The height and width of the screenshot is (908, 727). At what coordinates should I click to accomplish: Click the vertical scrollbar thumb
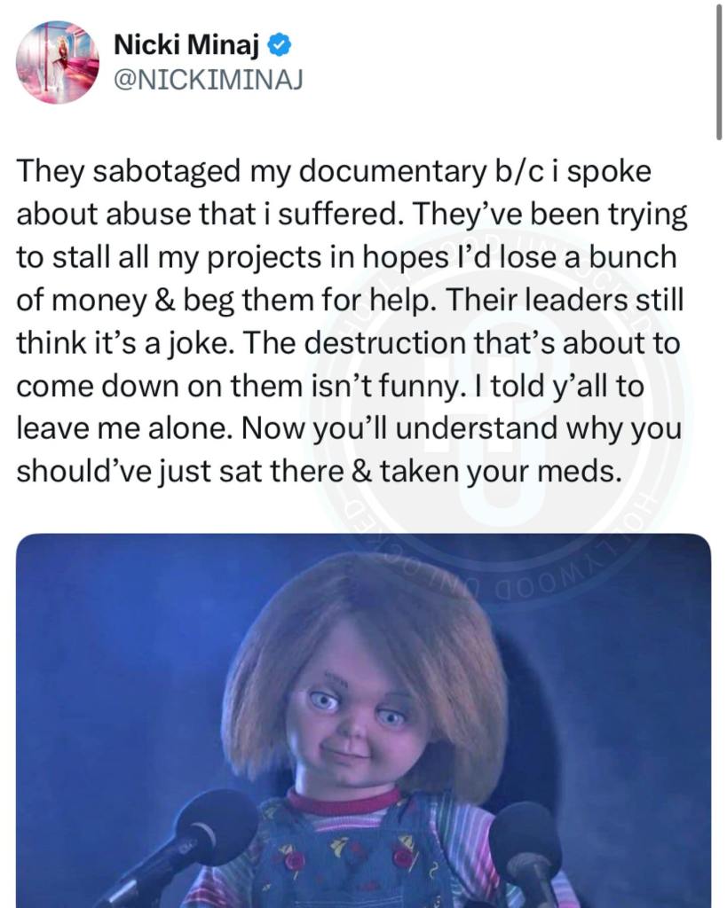click(720, 70)
